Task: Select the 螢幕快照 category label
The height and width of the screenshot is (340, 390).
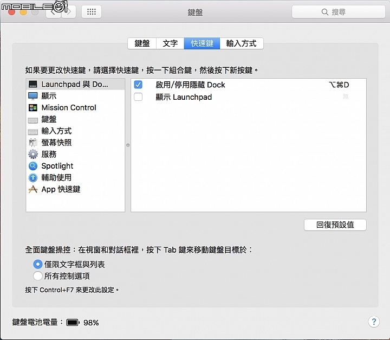Action: (x=56, y=143)
